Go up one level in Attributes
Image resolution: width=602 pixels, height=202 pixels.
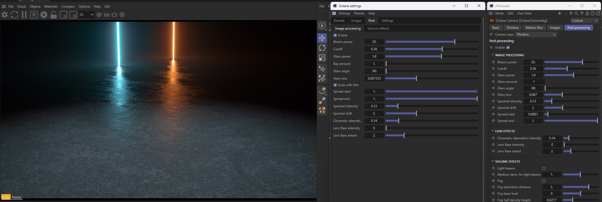tap(571, 13)
